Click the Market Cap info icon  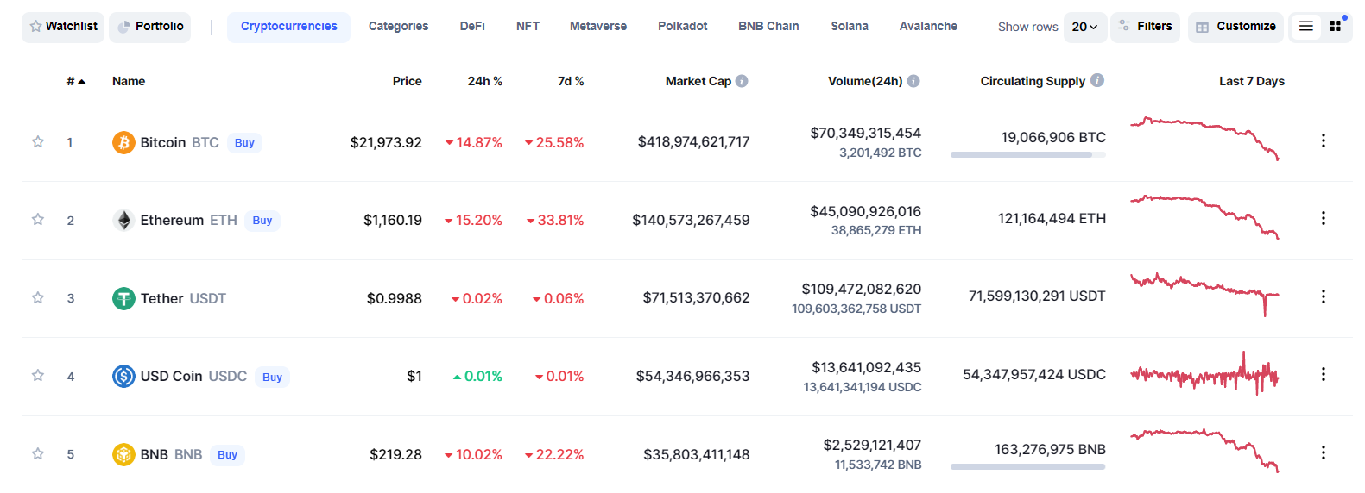742,81
